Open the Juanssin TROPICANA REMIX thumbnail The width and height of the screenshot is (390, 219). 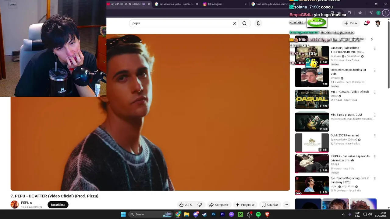pyautogui.click(x=312, y=55)
